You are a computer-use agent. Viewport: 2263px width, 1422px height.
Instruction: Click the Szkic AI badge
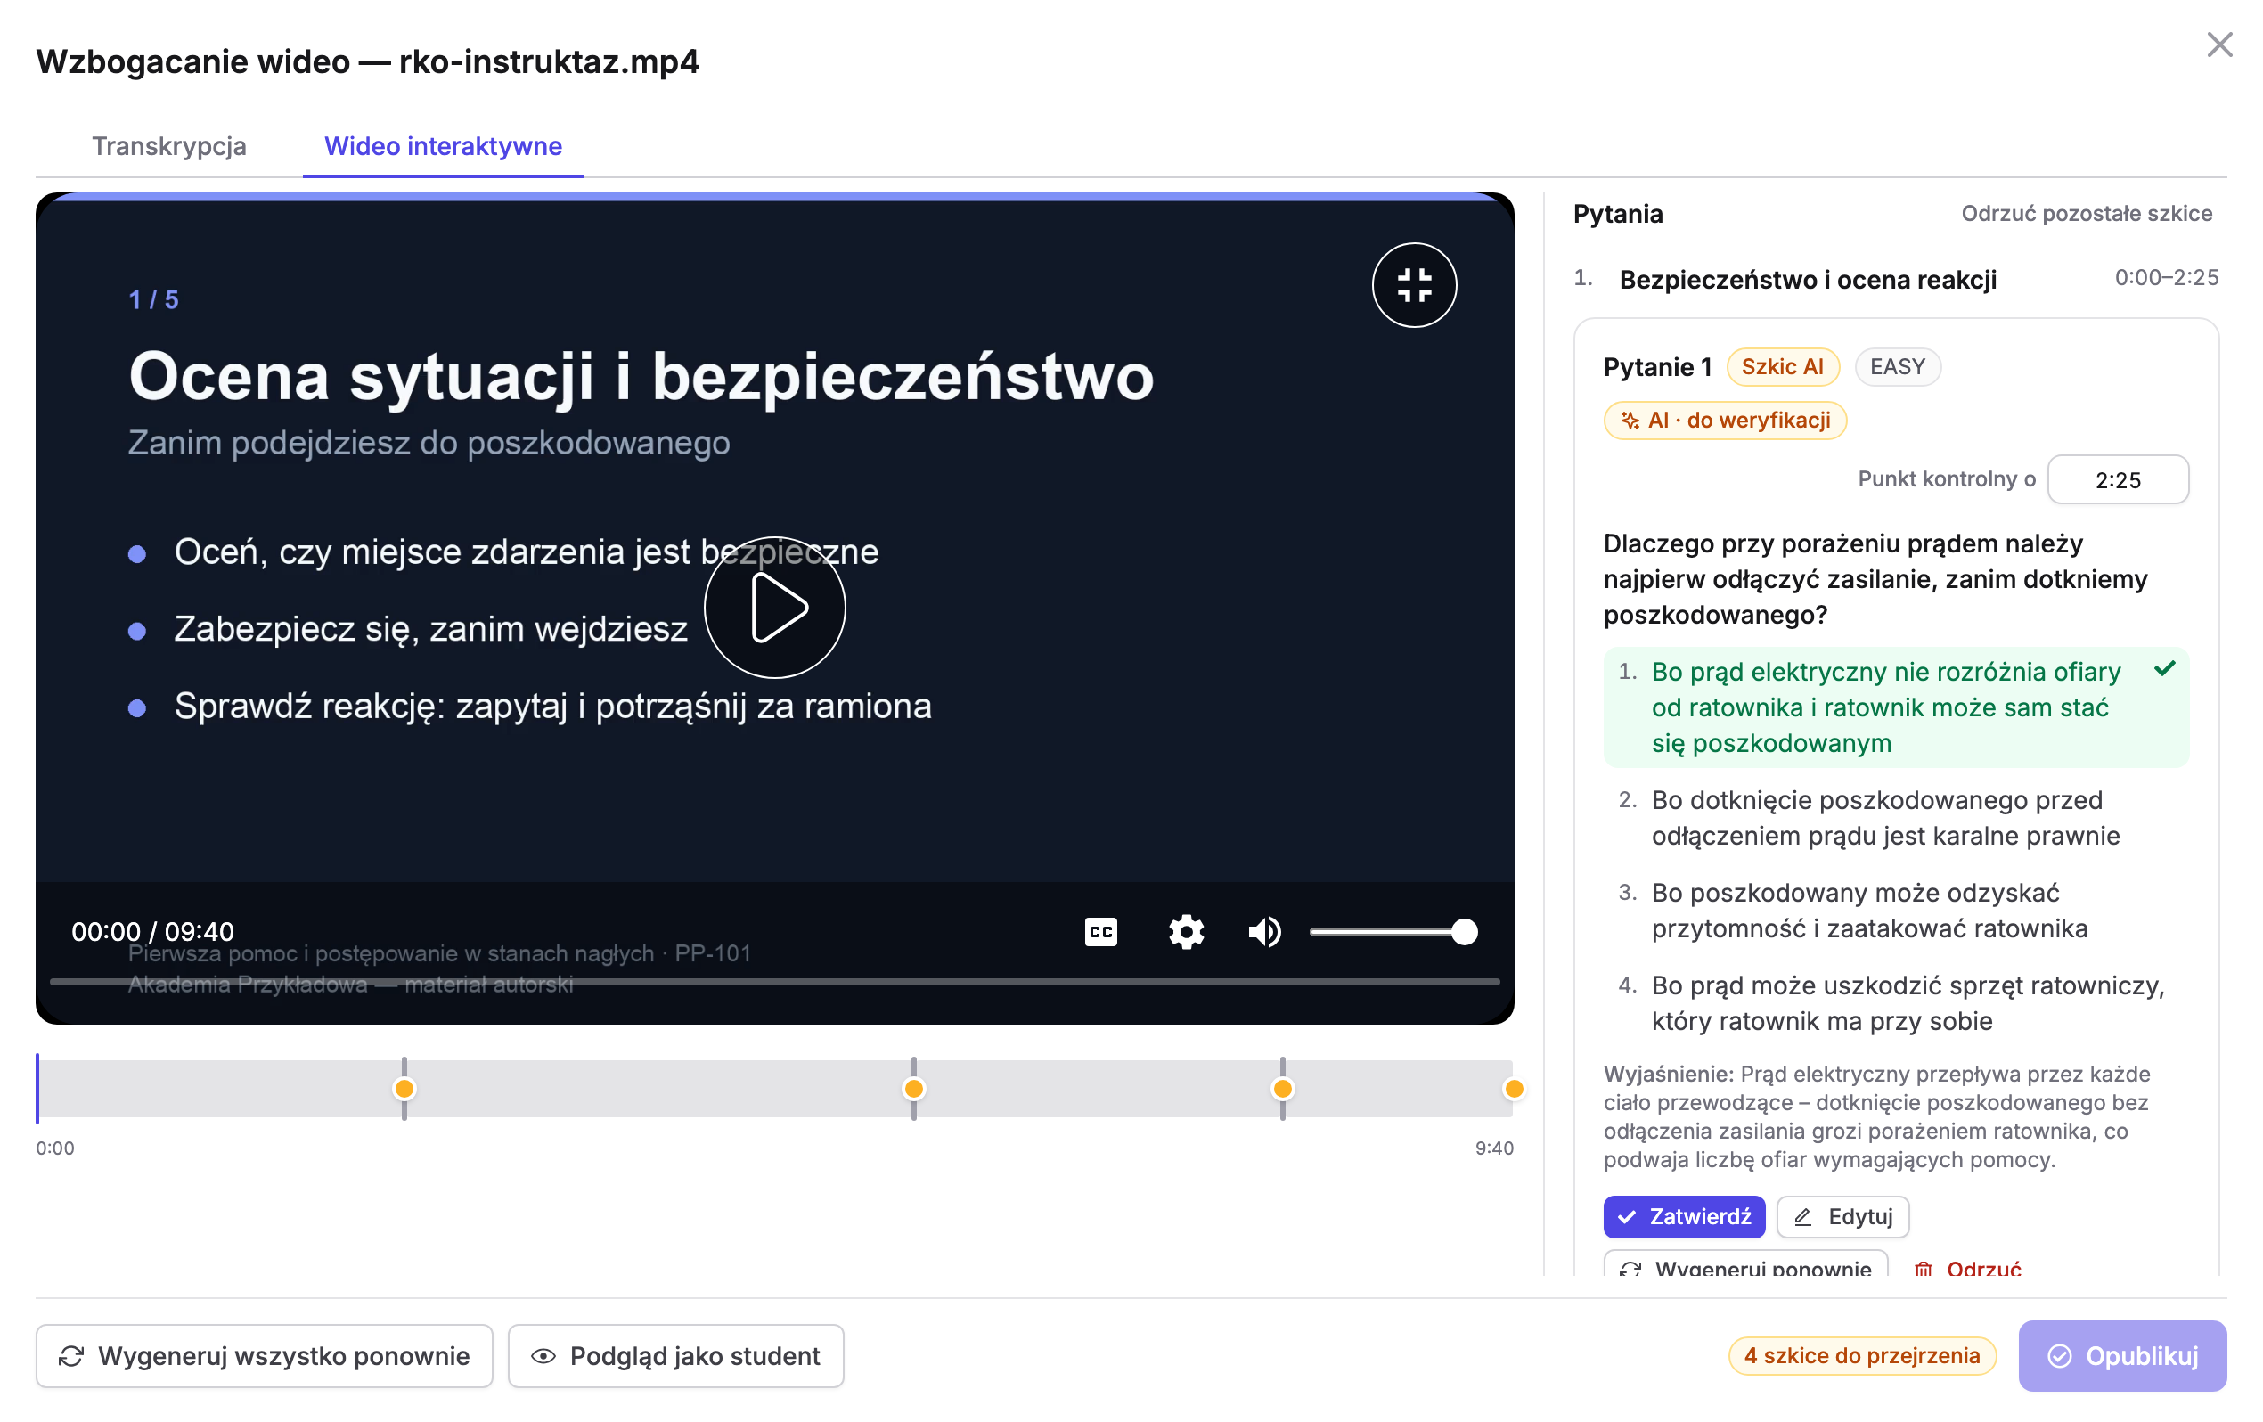pyautogui.click(x=1782, y=366)
